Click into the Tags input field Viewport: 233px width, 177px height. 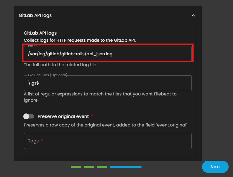click(108, 141)
